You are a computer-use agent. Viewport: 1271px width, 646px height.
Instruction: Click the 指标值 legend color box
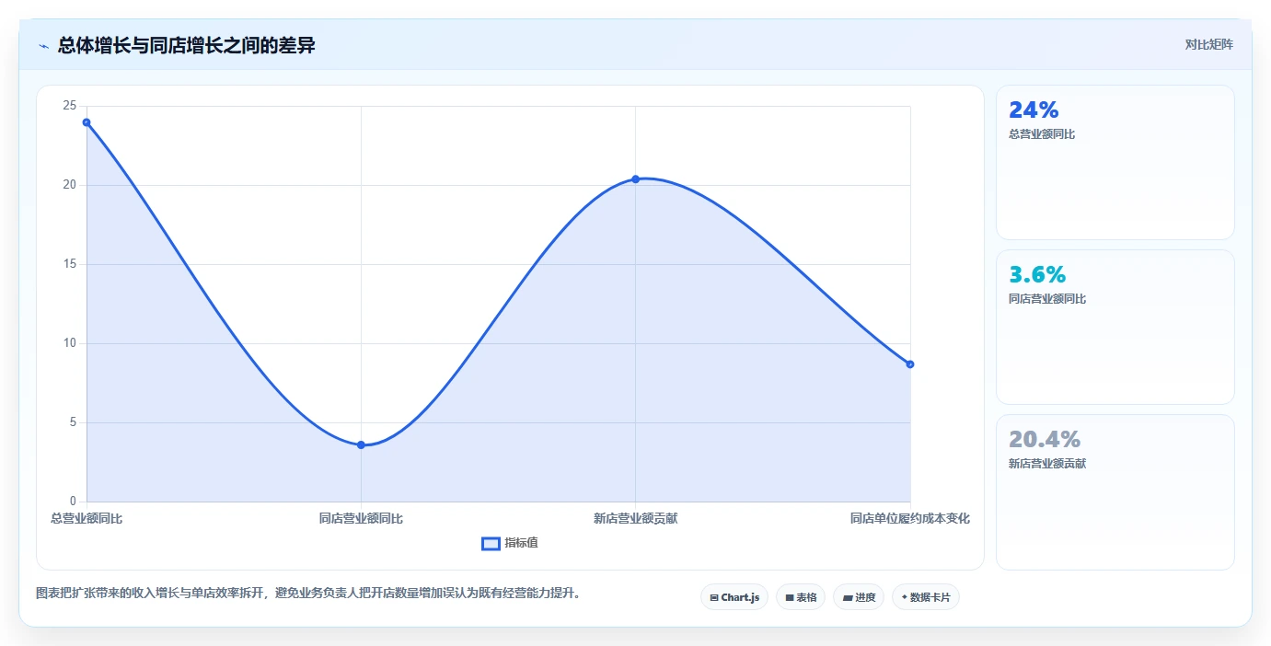point(491,543)
